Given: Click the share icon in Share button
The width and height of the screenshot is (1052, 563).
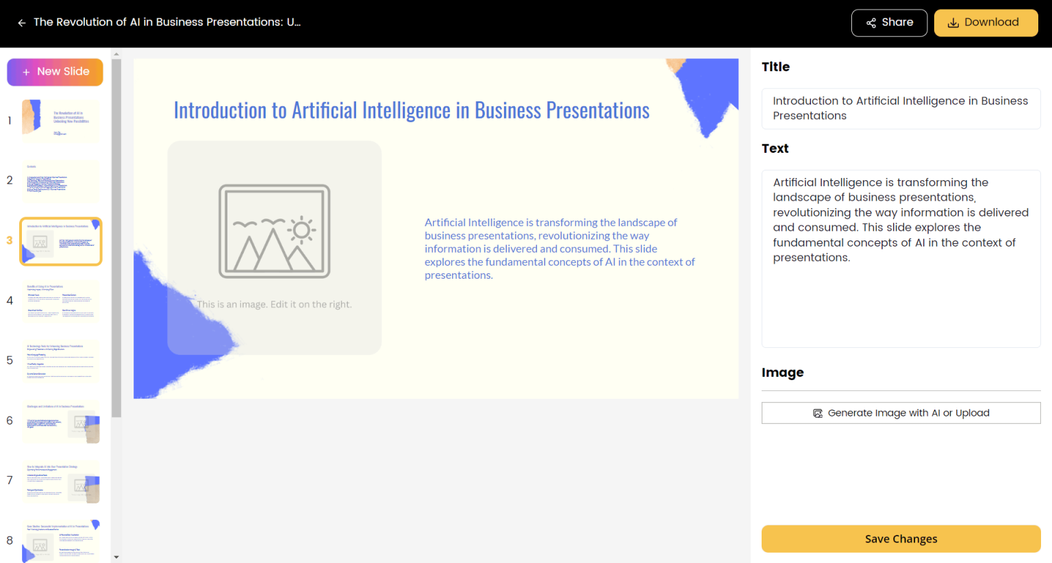Looking at the screenshot, I should click(x=871, y=23).
